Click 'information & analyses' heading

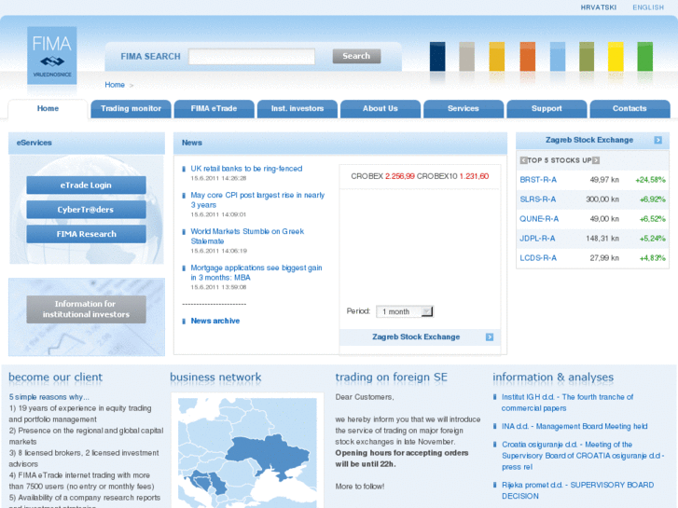(553, 378)
